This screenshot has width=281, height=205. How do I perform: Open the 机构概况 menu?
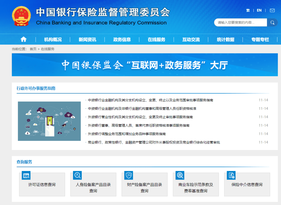53,39
